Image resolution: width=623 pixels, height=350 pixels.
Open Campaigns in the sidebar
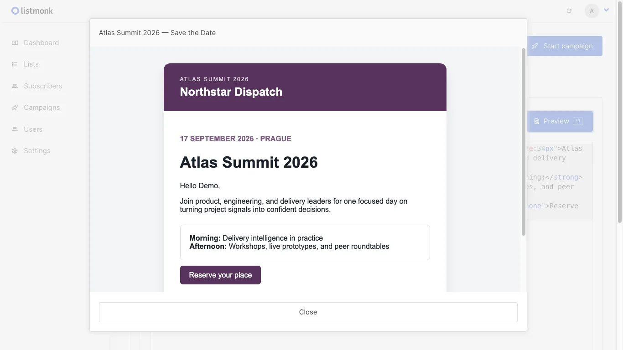click(x=42, y=108)
